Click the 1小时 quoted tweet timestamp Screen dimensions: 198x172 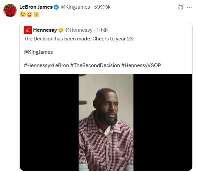pos(103,30)
